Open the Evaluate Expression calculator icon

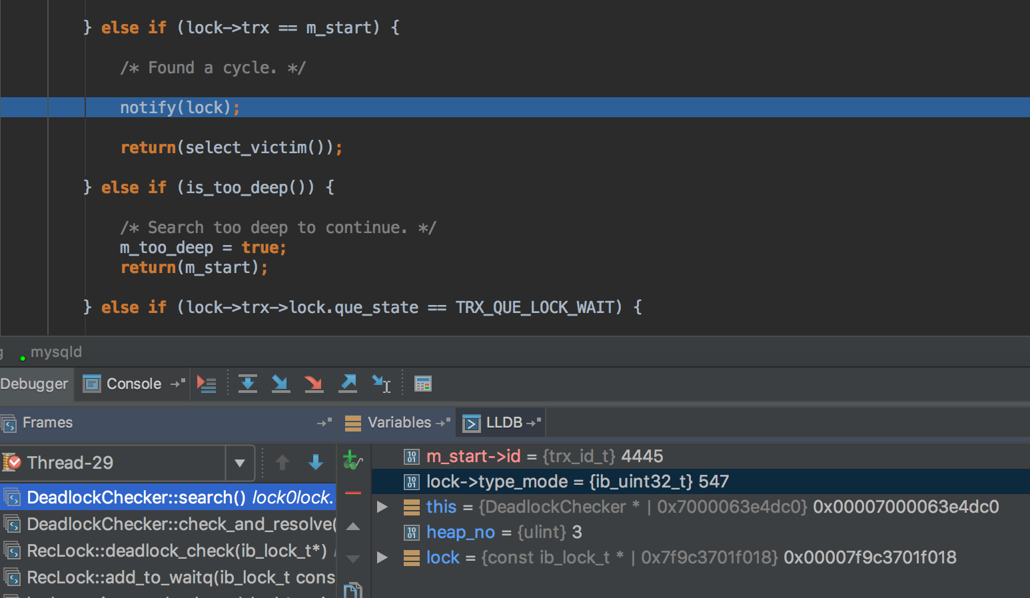click(423, 384)
